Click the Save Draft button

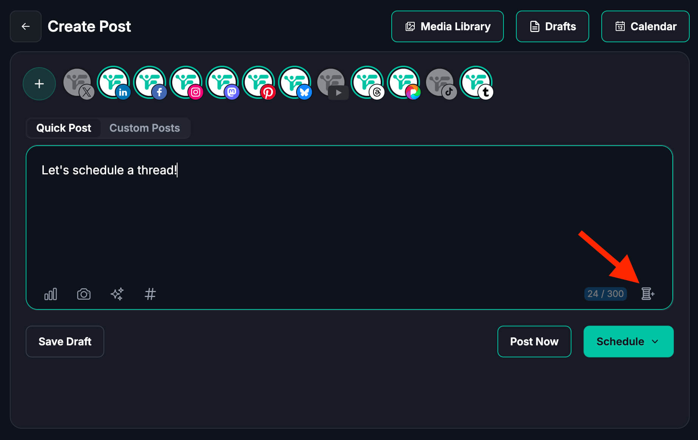[x=65, y=342]
